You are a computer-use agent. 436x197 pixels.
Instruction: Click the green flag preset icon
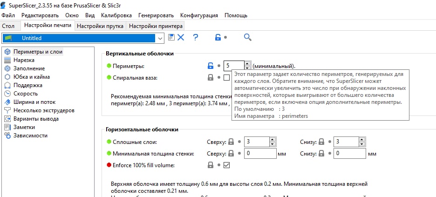coord(8,38)
